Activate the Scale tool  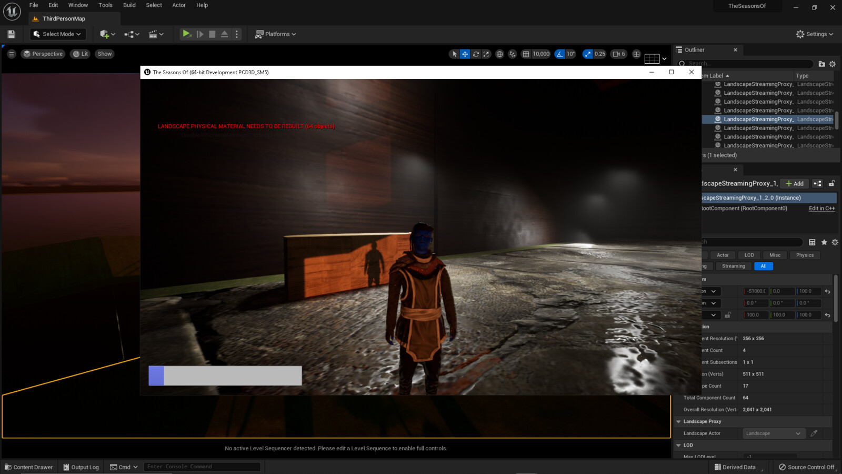(486, 54)
